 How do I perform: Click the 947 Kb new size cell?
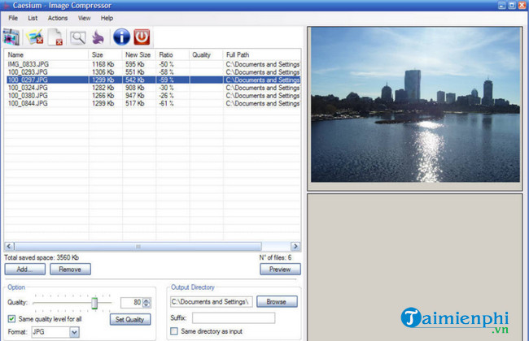coord(134,96)
